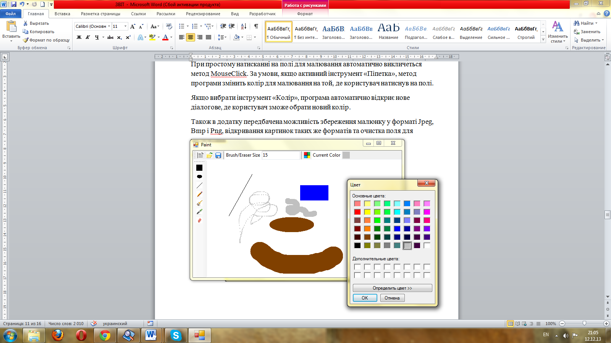The width and height of the screenshot is (611, 343).
Task: Open numbering list dropdown arrow
Action: pos(200,26)
